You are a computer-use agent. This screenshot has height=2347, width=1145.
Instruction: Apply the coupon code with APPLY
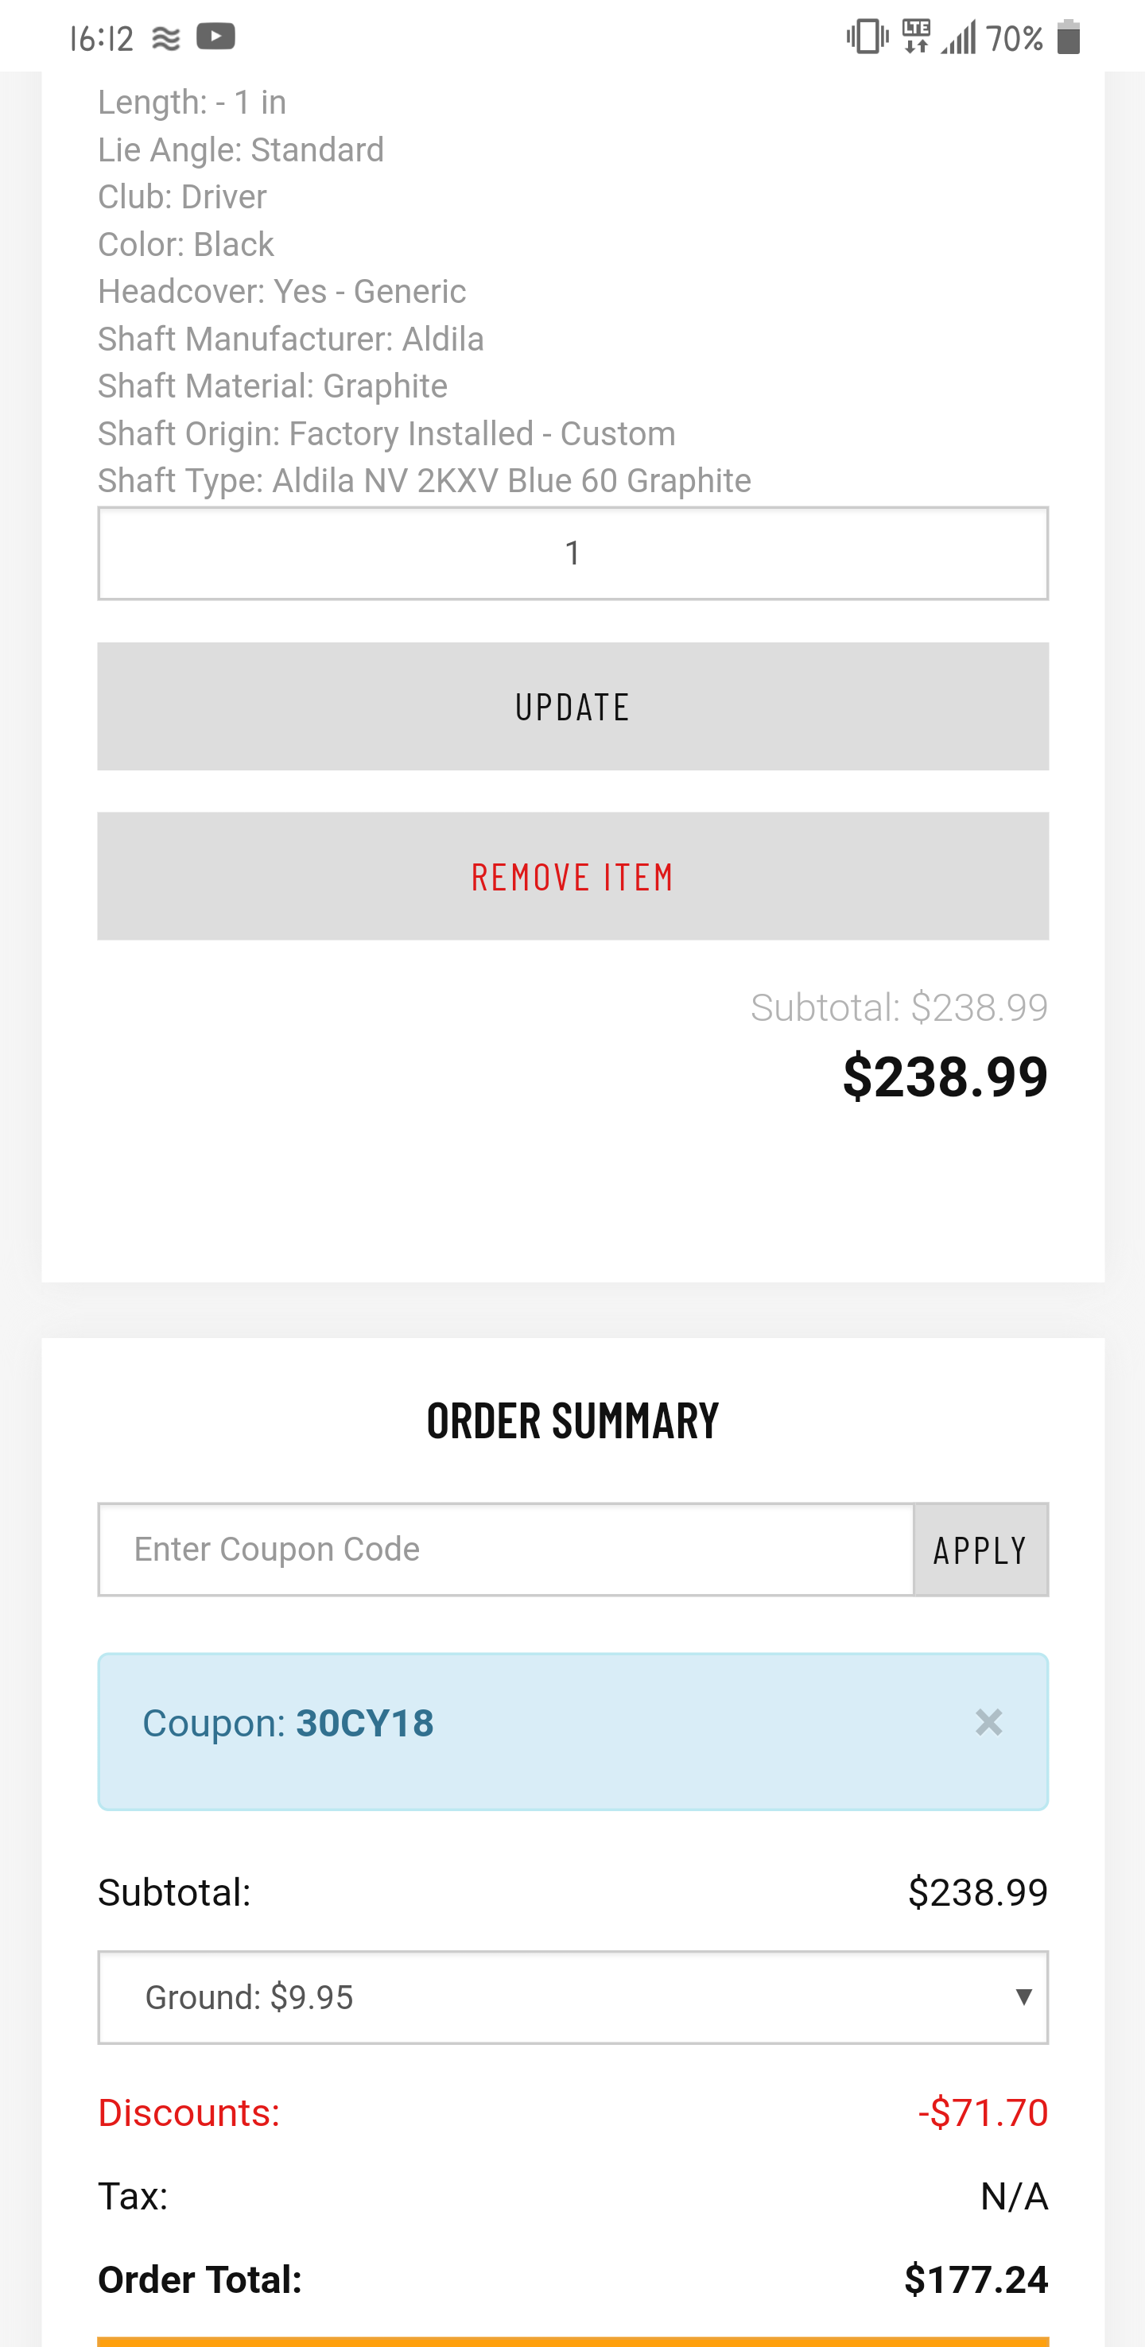click(981, 1549)
